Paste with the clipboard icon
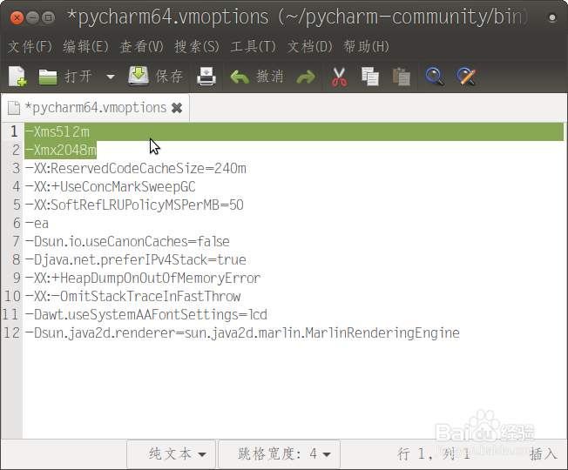The image size is (568, 470). coord(402,77)
